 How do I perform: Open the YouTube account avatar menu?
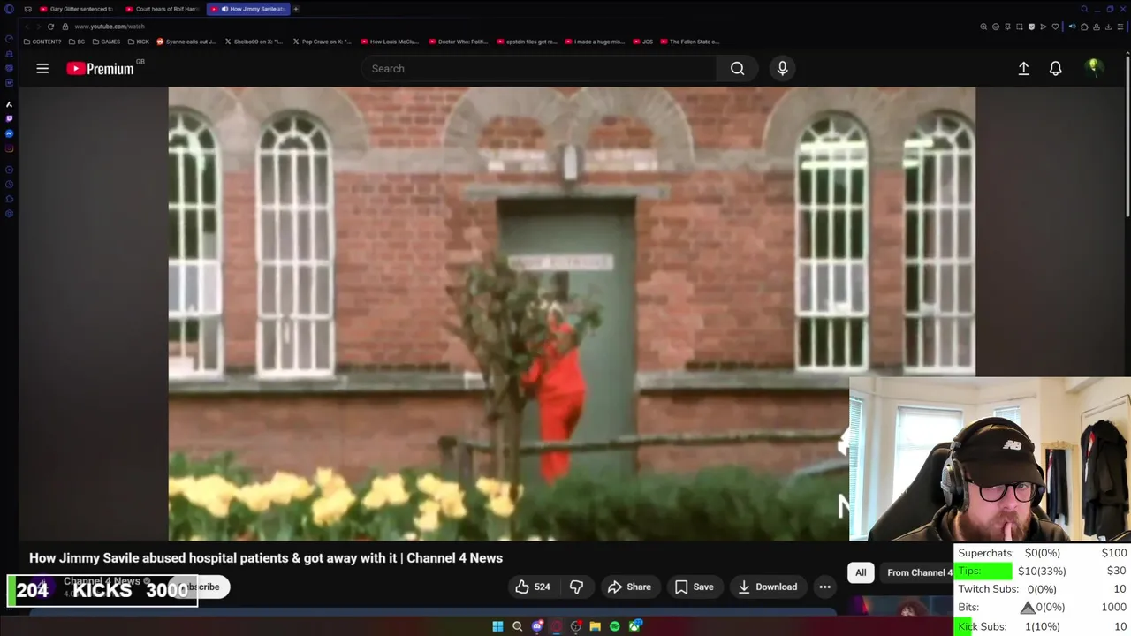point(1094,68)
